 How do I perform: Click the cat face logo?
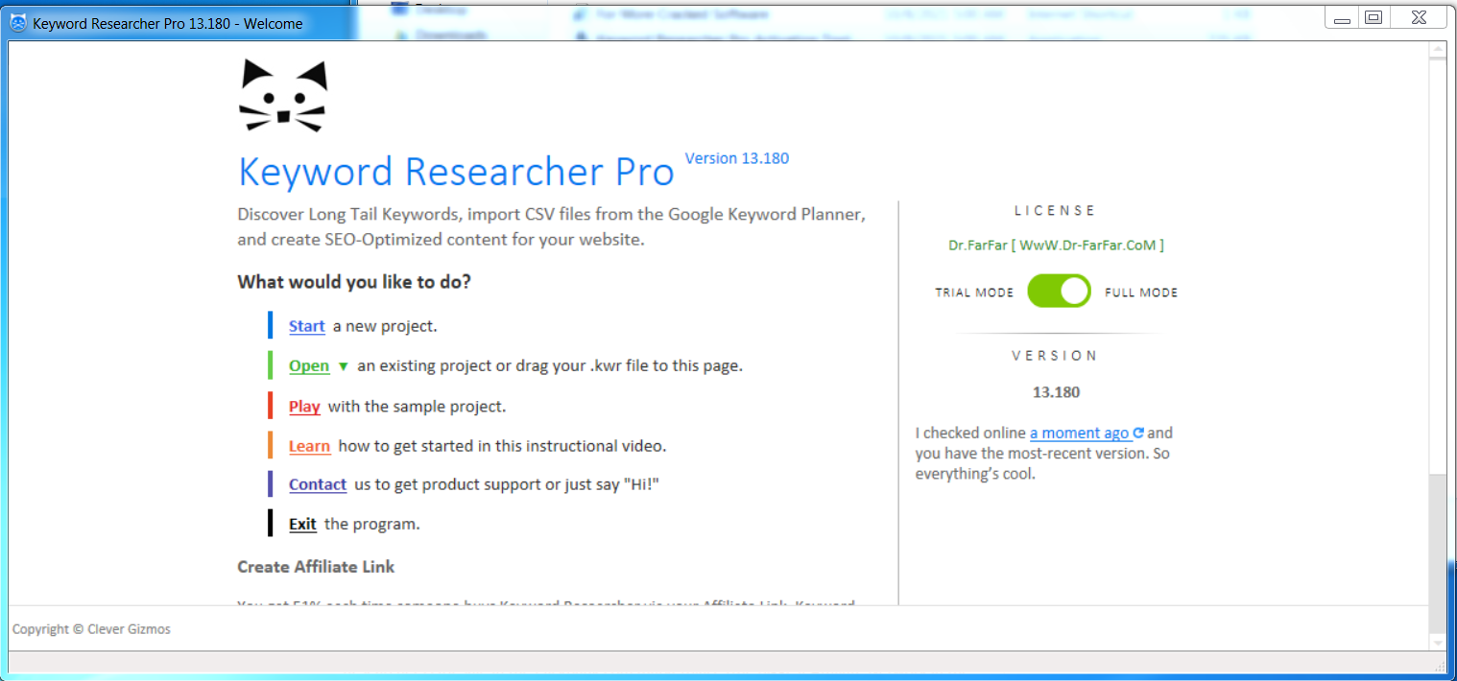[282, 96]
